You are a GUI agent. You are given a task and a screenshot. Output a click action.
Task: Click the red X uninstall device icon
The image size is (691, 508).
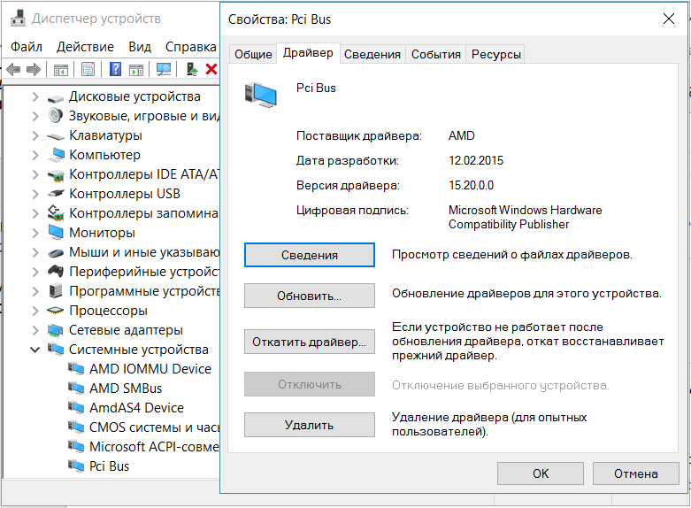[211, 69]
